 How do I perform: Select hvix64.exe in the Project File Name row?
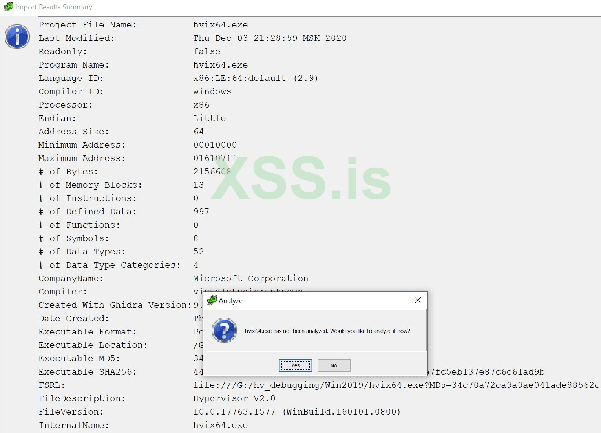[x=220, y=25]
